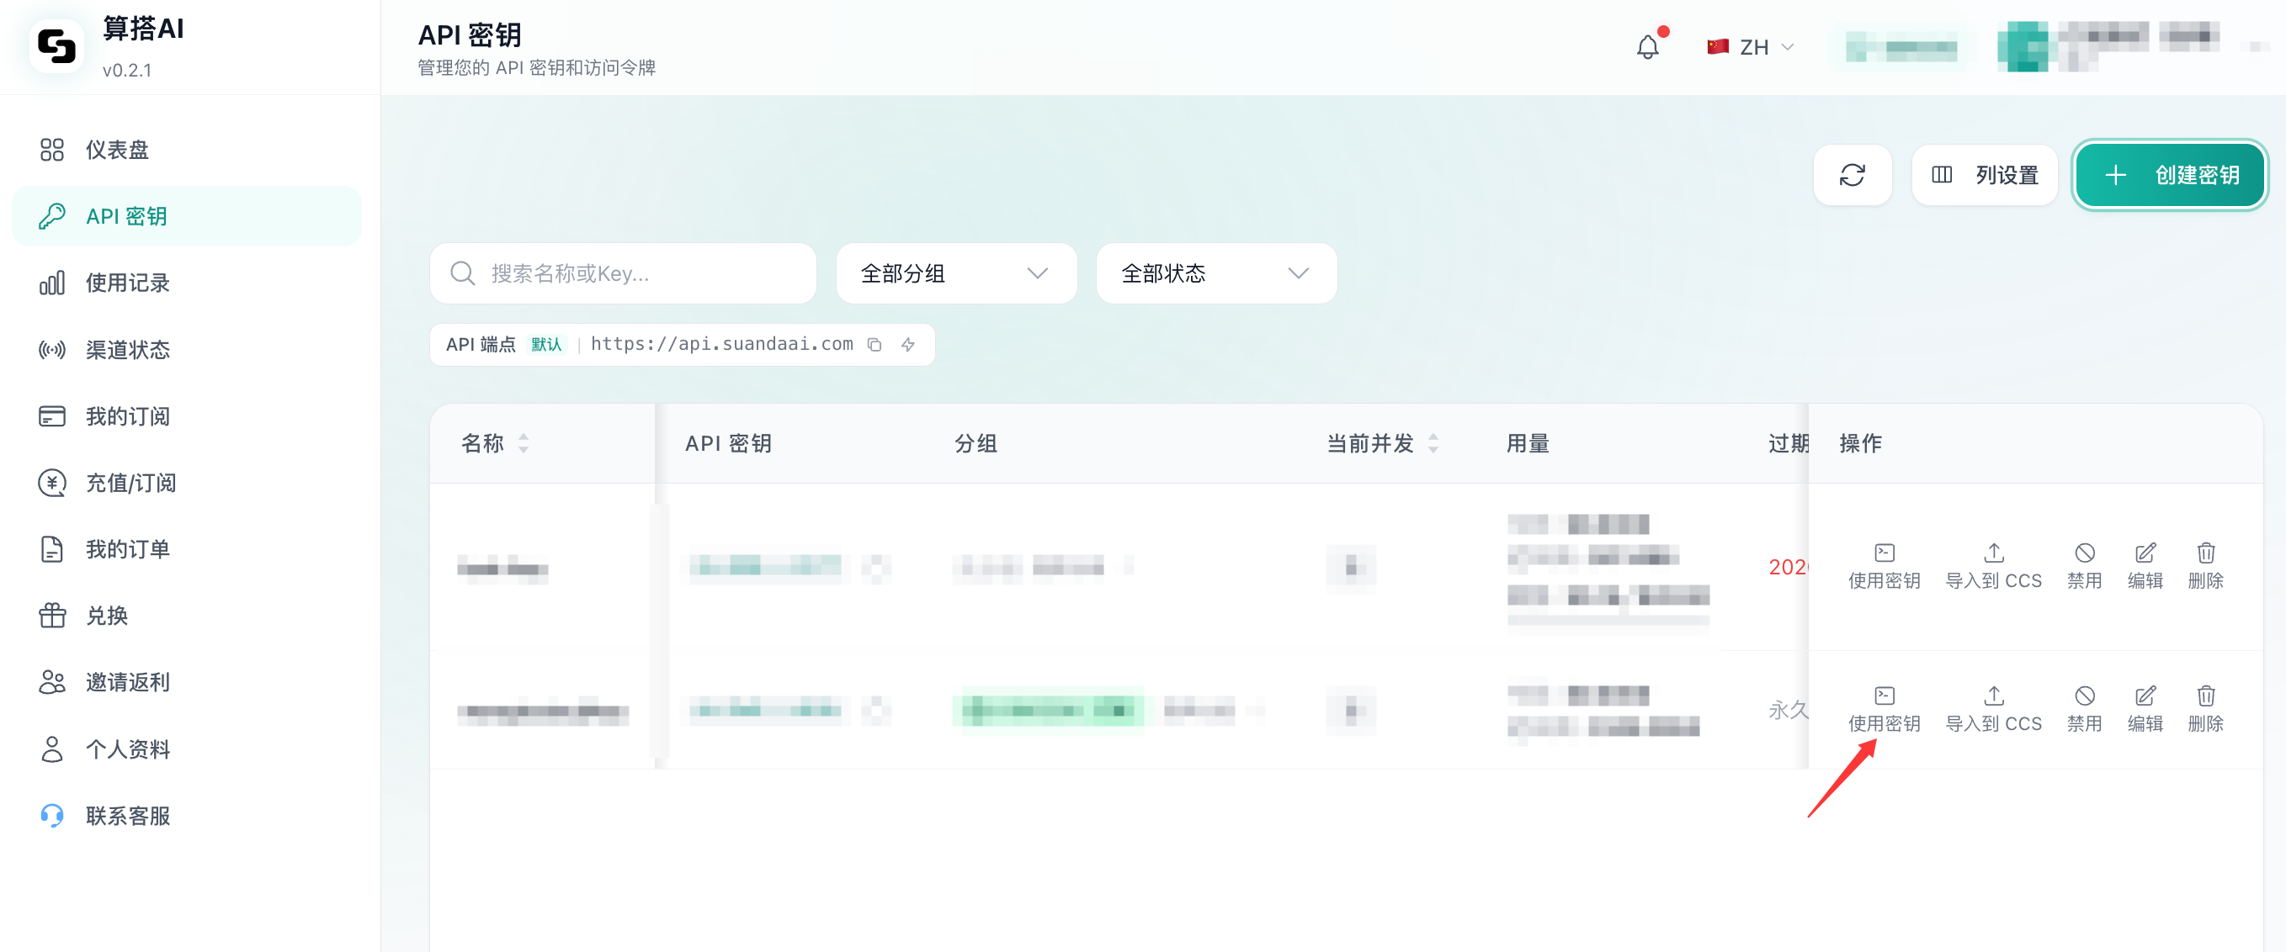This screenshot has height=952, width=2286.
Task: Open the ZH language selector
Action: (x=1751, y=47)
